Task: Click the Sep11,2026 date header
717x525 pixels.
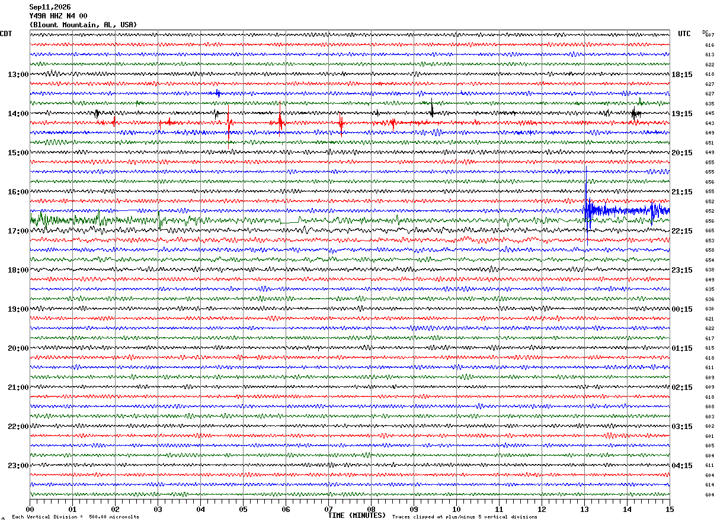Action: [x=50, y=7]
